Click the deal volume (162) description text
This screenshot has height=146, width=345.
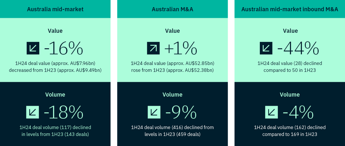(290, 130)
